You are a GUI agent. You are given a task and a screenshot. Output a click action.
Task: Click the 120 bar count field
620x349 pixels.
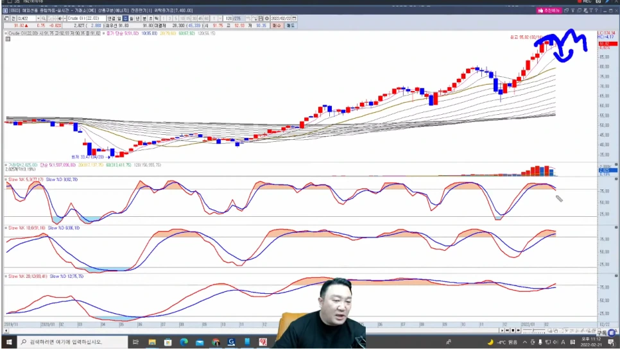pyautogui.click(x=228, y=18)
